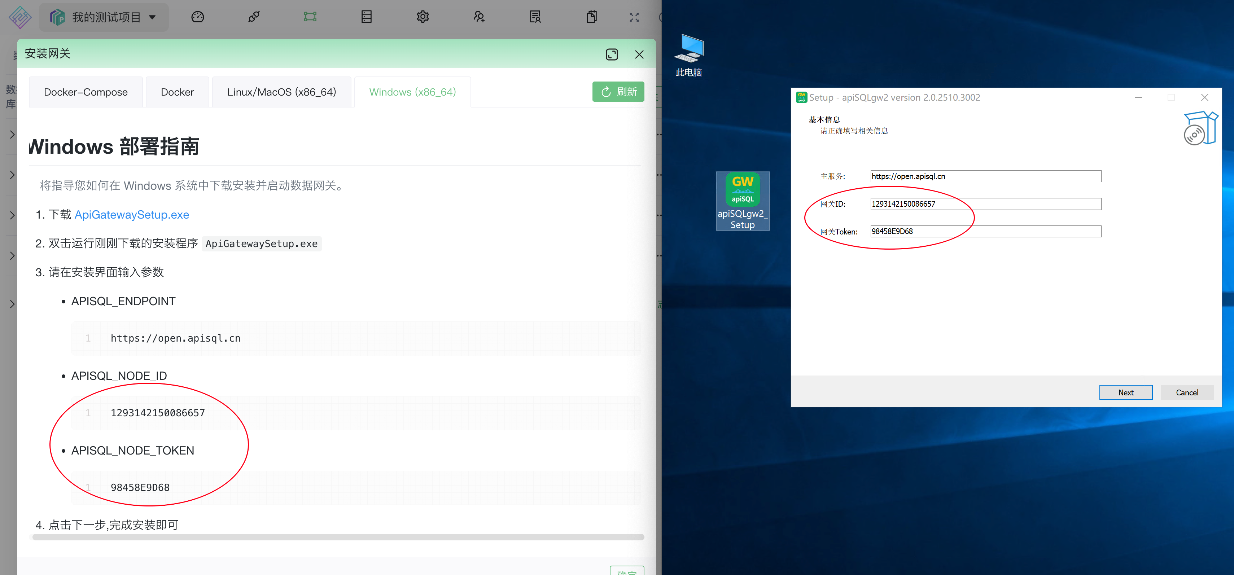The width and height of the screenshot is (1234, 575).
Task: Click the 网关Token input field
Action: point(985,231)
